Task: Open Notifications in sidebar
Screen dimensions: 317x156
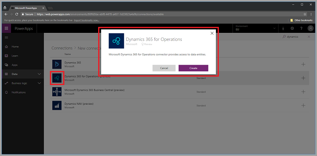Action: point(19,92)
